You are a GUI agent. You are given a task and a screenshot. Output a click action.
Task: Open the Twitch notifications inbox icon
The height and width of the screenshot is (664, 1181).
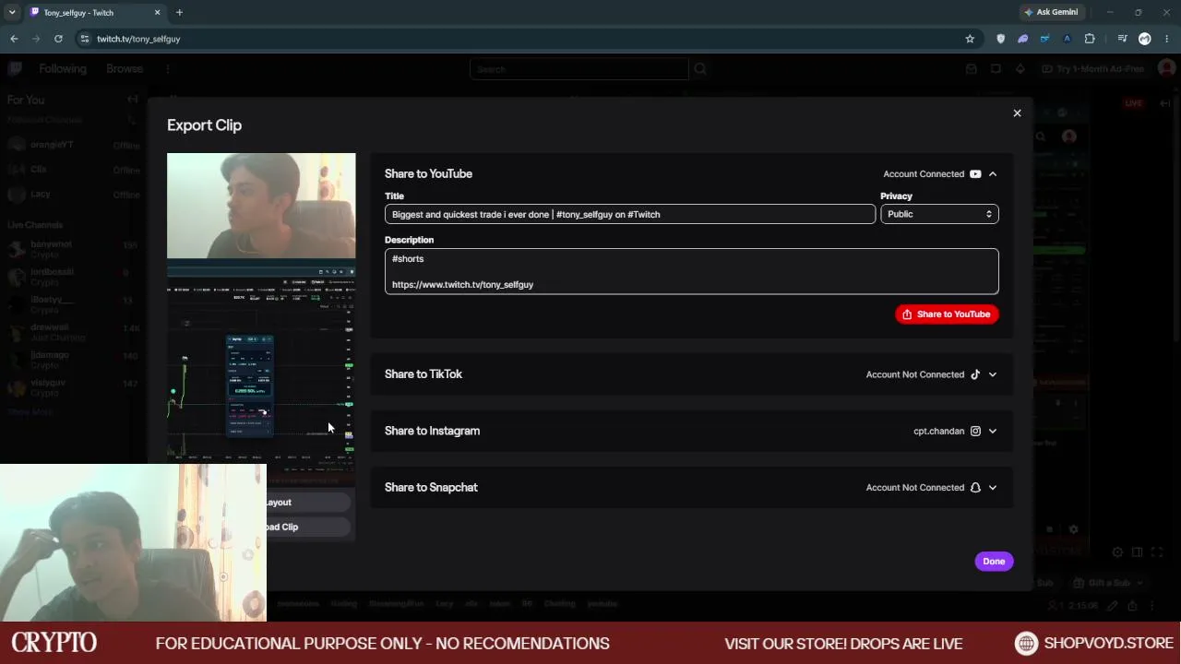tap(971, 69)
